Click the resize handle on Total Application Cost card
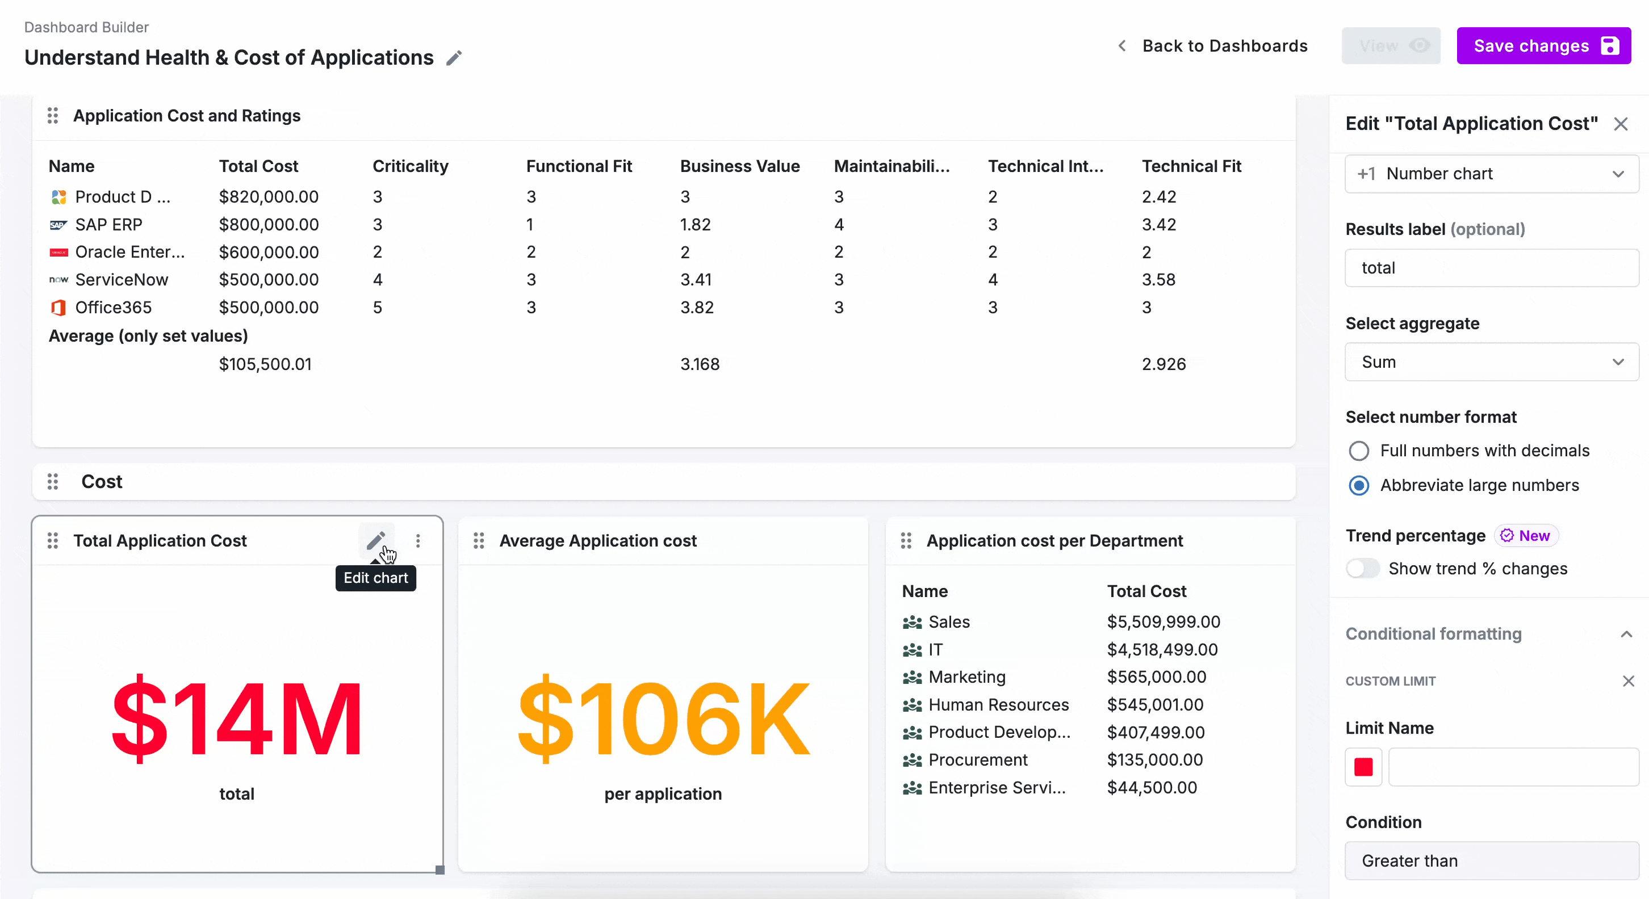The height and width of the screenshot is (899, 1649). (x=440, y=869)
